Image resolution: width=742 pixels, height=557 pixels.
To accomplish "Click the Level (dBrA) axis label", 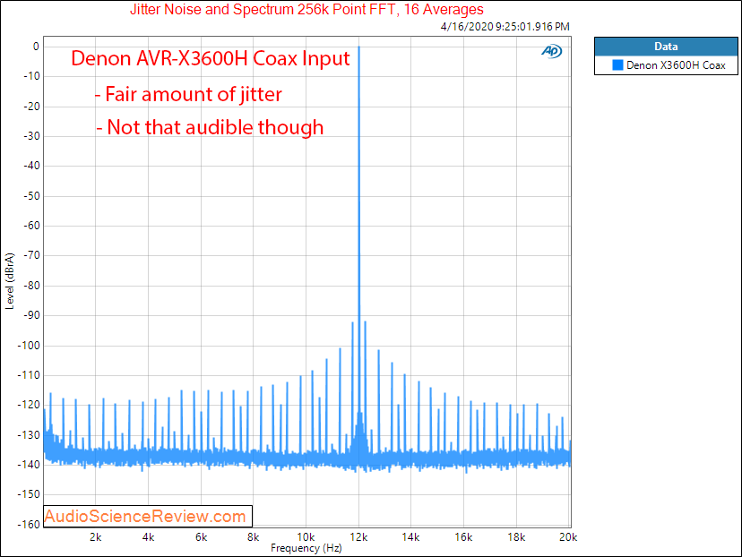I will coord(10,281).
